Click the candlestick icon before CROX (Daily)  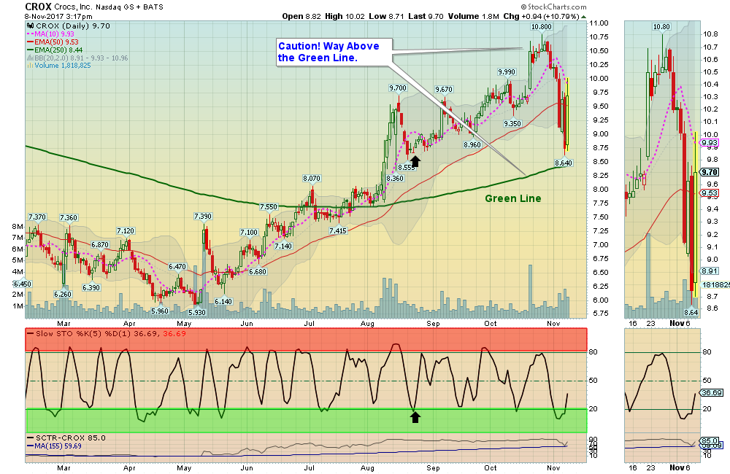pyautogui.click(x=31, y=26)
